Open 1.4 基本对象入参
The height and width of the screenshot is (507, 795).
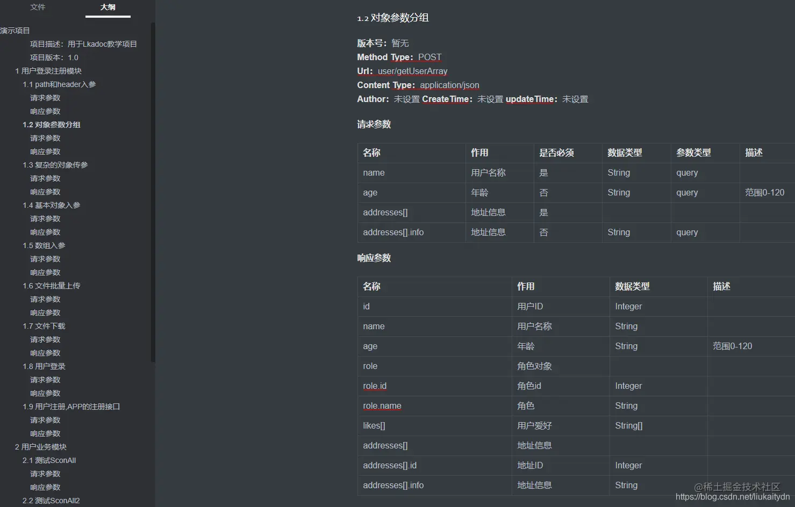[x=52, y=205]
